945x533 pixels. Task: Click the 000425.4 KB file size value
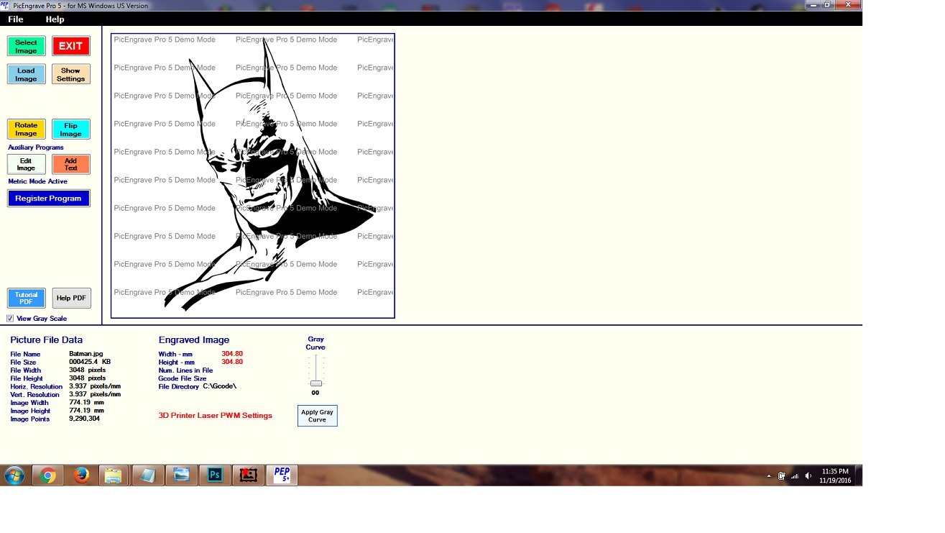pos(90,362)
